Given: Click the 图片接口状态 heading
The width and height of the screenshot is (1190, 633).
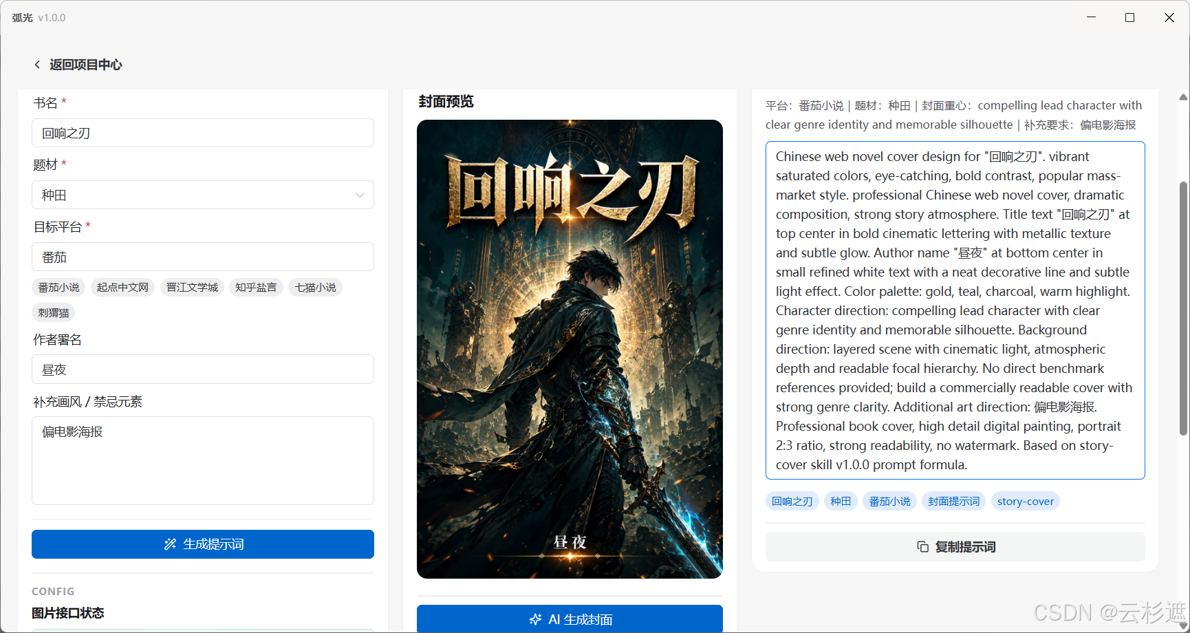Looking at the screenshot, I should click(x=68, y=612).
